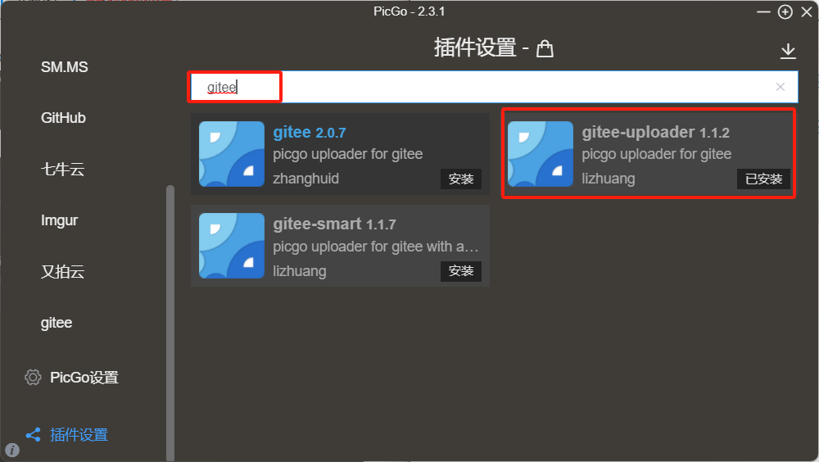Click the import local plugin download icon
Viewport: 819px width, 462px height.
point(788,52)
